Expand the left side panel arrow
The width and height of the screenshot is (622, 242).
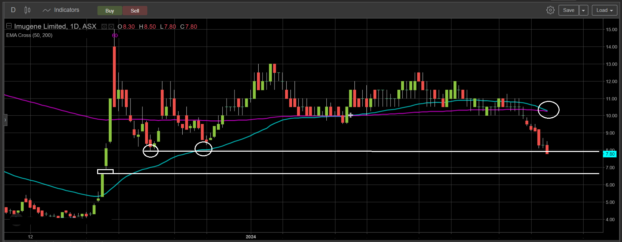click(5, 120)
